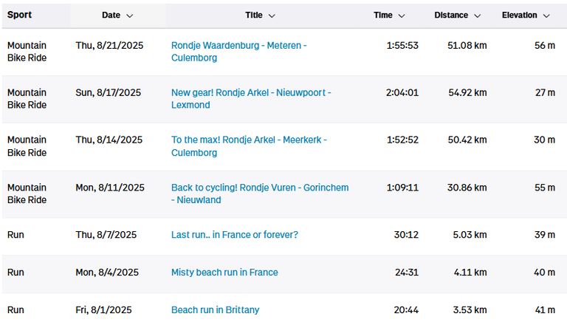Click the Title header label
Viewport: 567px width, 325px height.
[254, 16]
